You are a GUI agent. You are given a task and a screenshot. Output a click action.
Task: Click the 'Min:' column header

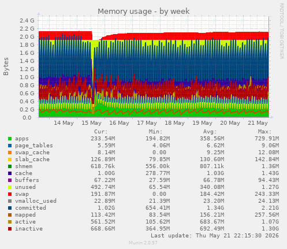(155, 132)
